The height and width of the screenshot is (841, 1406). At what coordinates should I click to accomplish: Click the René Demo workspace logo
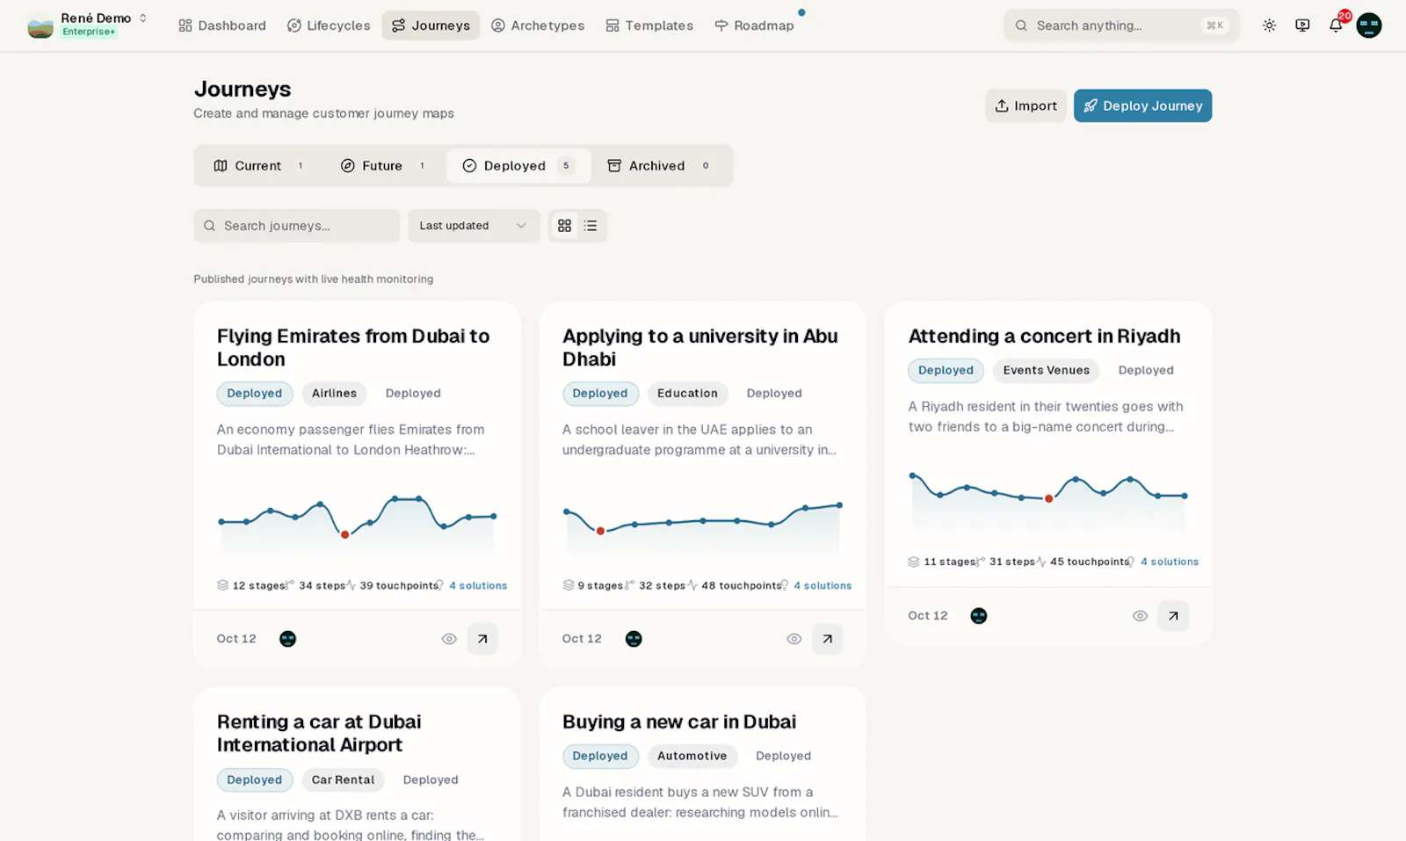[x=40, y=25]
